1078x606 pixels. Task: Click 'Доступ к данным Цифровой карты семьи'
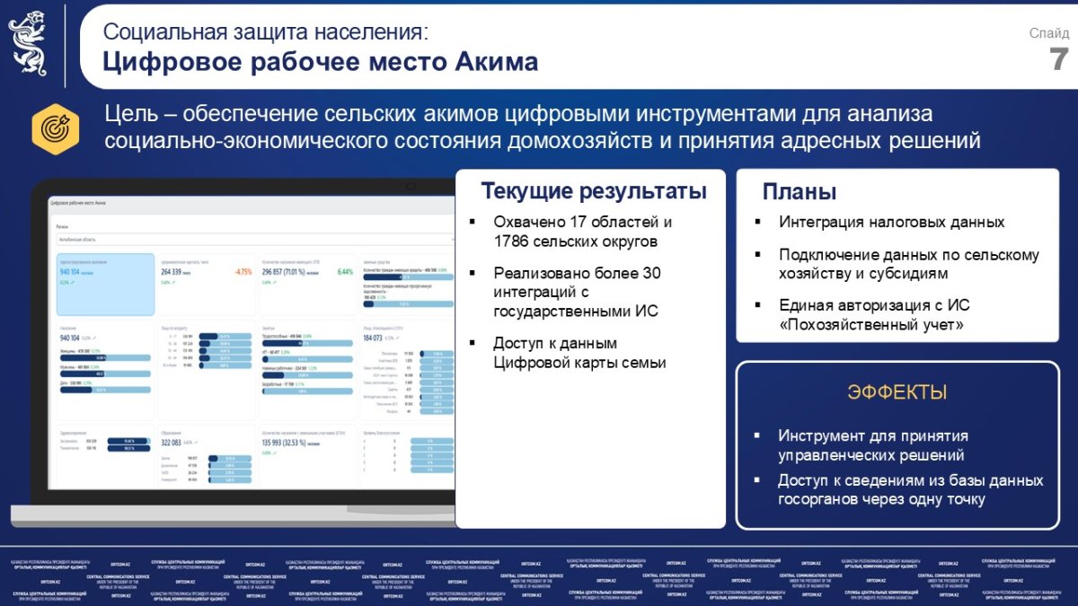coord(579,353)
